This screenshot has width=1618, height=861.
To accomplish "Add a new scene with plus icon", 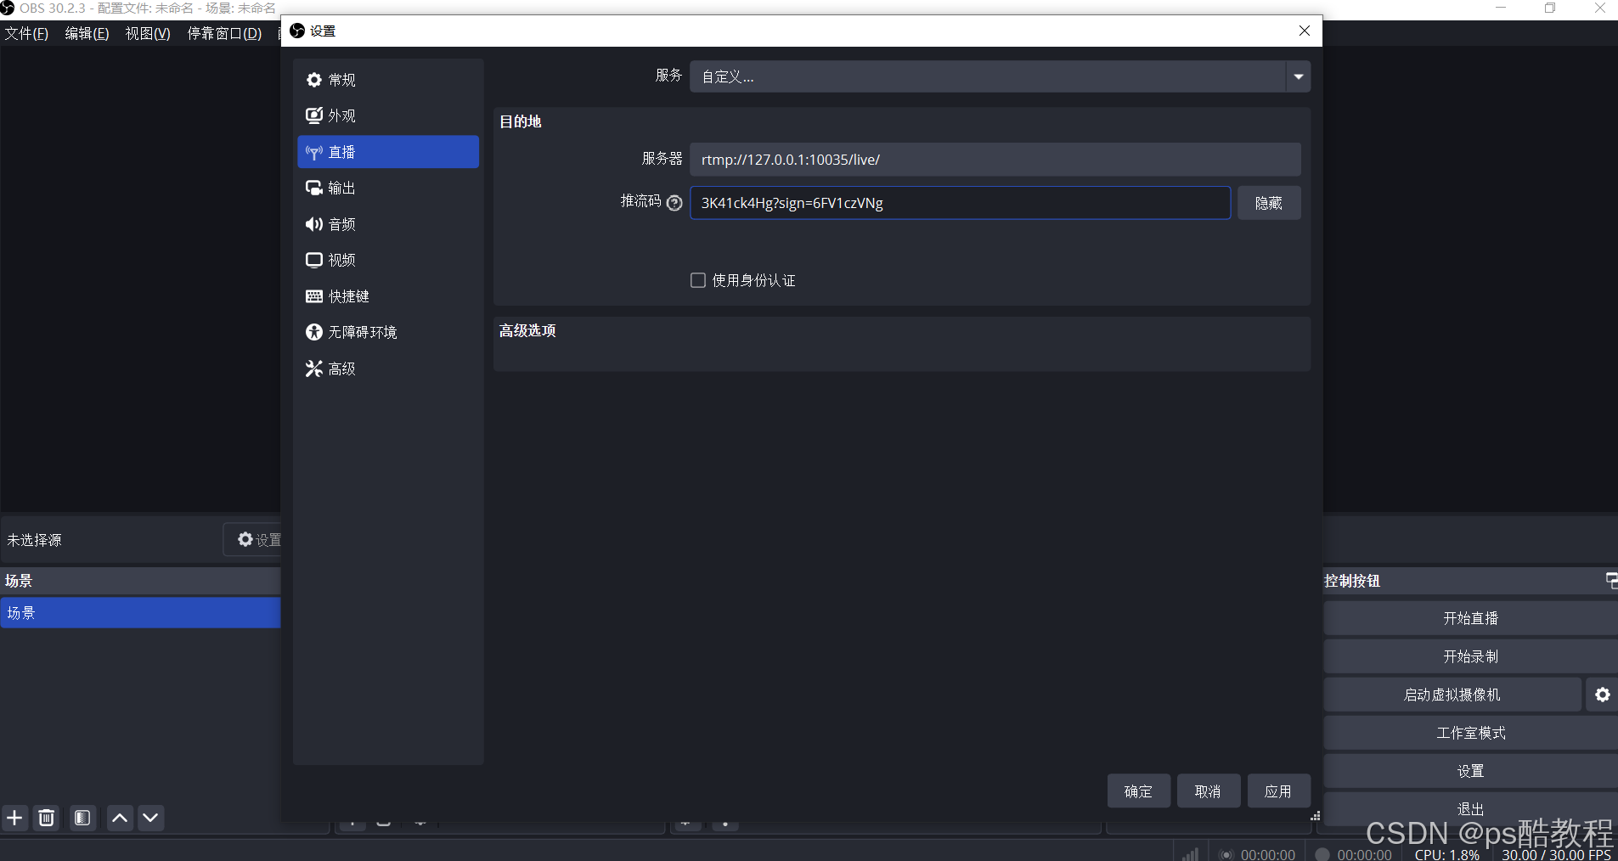I will (14, 818).
